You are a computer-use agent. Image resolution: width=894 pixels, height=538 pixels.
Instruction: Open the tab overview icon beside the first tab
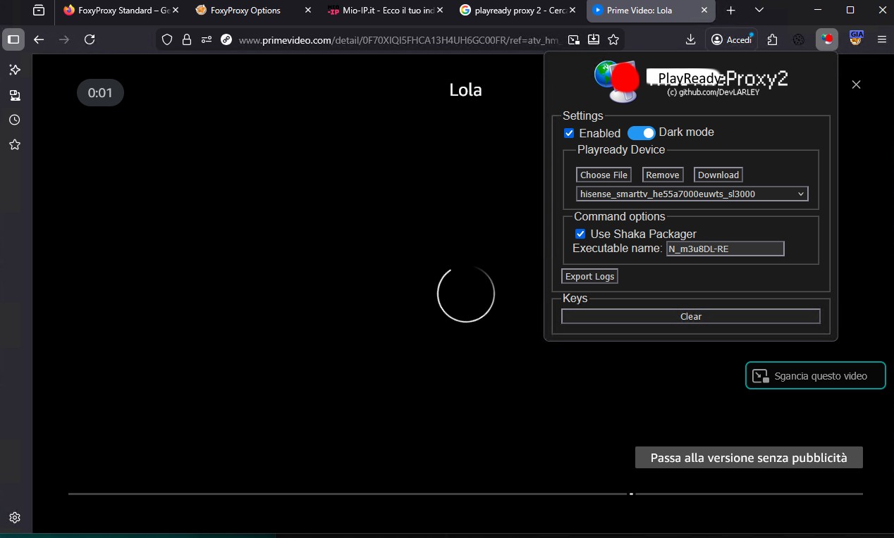pos(38,11)
